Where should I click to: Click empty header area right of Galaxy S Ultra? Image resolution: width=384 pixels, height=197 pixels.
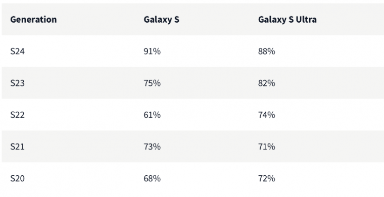[350, 19]
